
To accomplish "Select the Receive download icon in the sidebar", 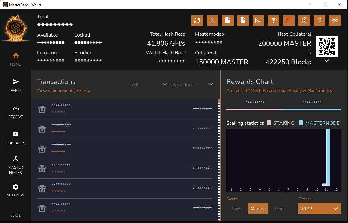I will (15, 111).
